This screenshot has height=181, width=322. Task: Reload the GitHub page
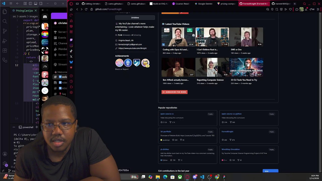click(x=86, y=9)
